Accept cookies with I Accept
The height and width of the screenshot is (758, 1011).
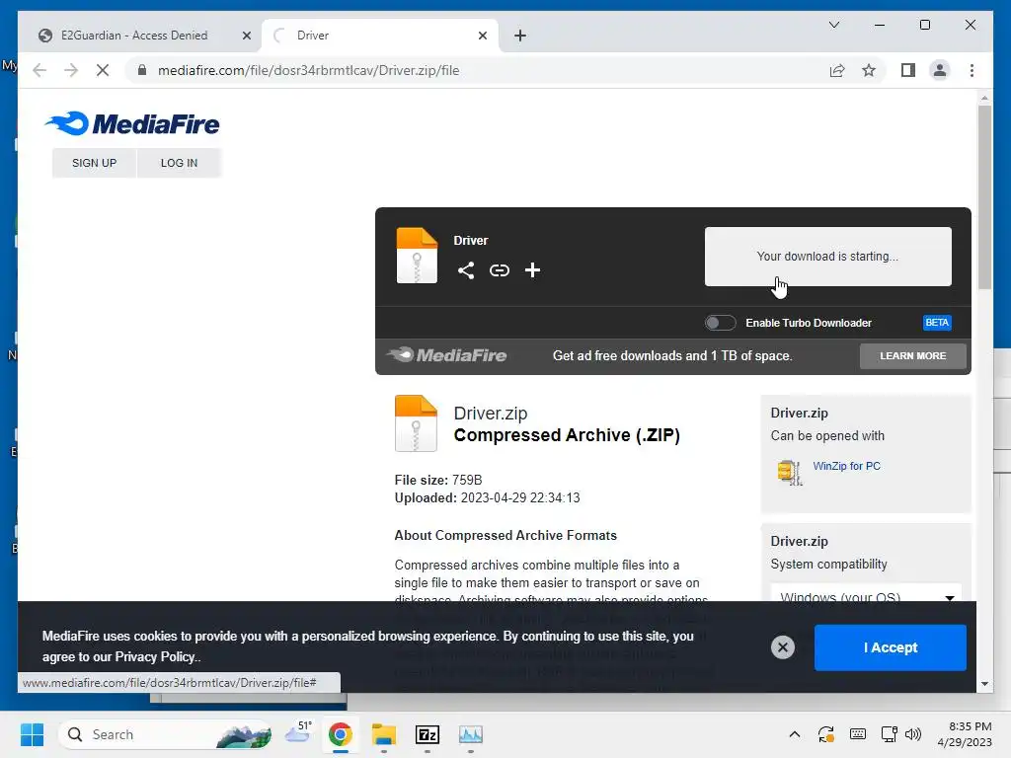[891, 647]
